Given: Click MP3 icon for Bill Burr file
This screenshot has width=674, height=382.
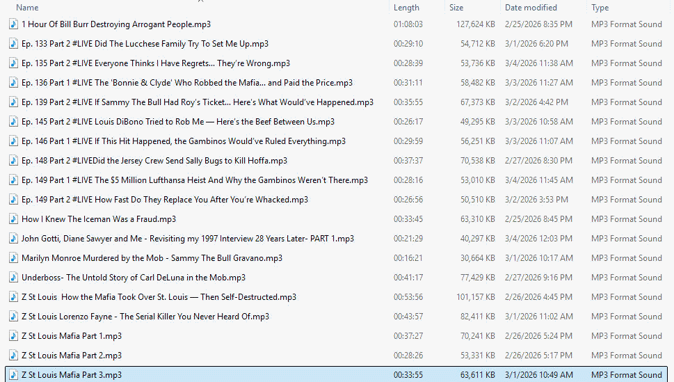Looking at the screenshot, I should click(x=13, y=24).
